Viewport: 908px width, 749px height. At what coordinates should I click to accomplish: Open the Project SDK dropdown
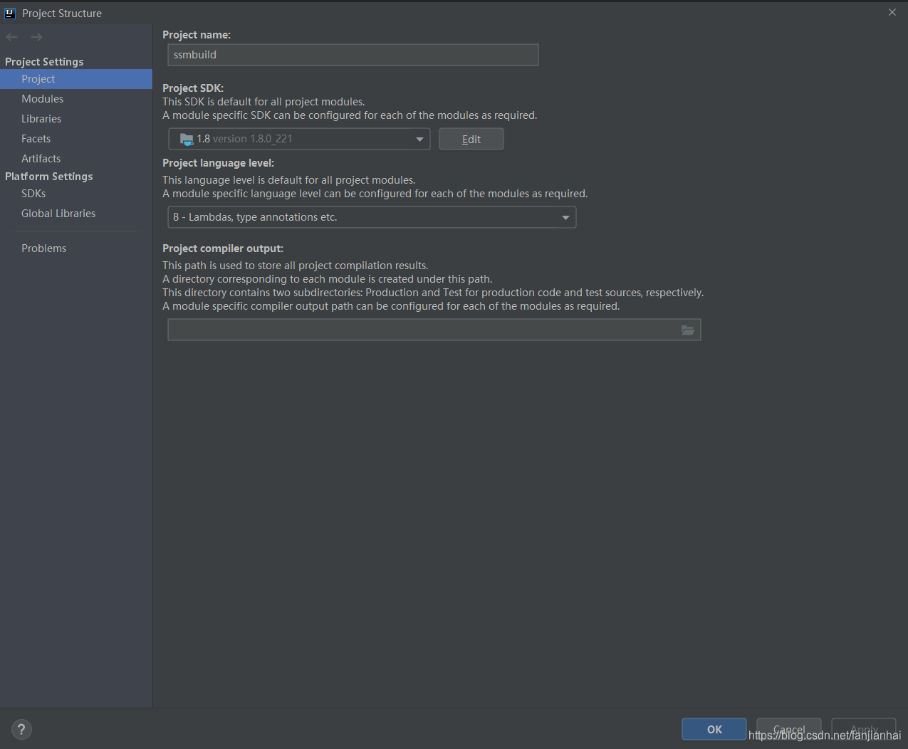click(x=299, y=139)
